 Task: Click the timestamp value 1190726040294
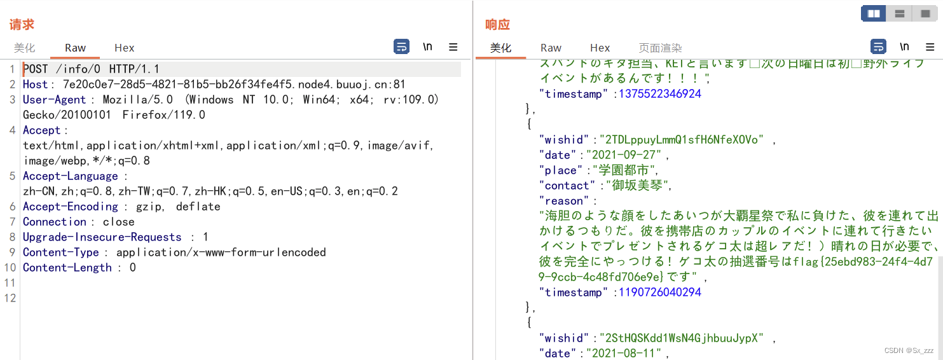pos(659,293)
